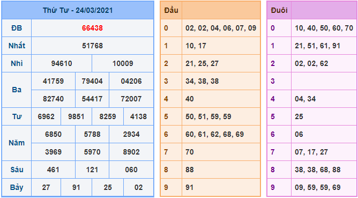Select the Sáu row label
358x198 pixels.
point(17,170)
